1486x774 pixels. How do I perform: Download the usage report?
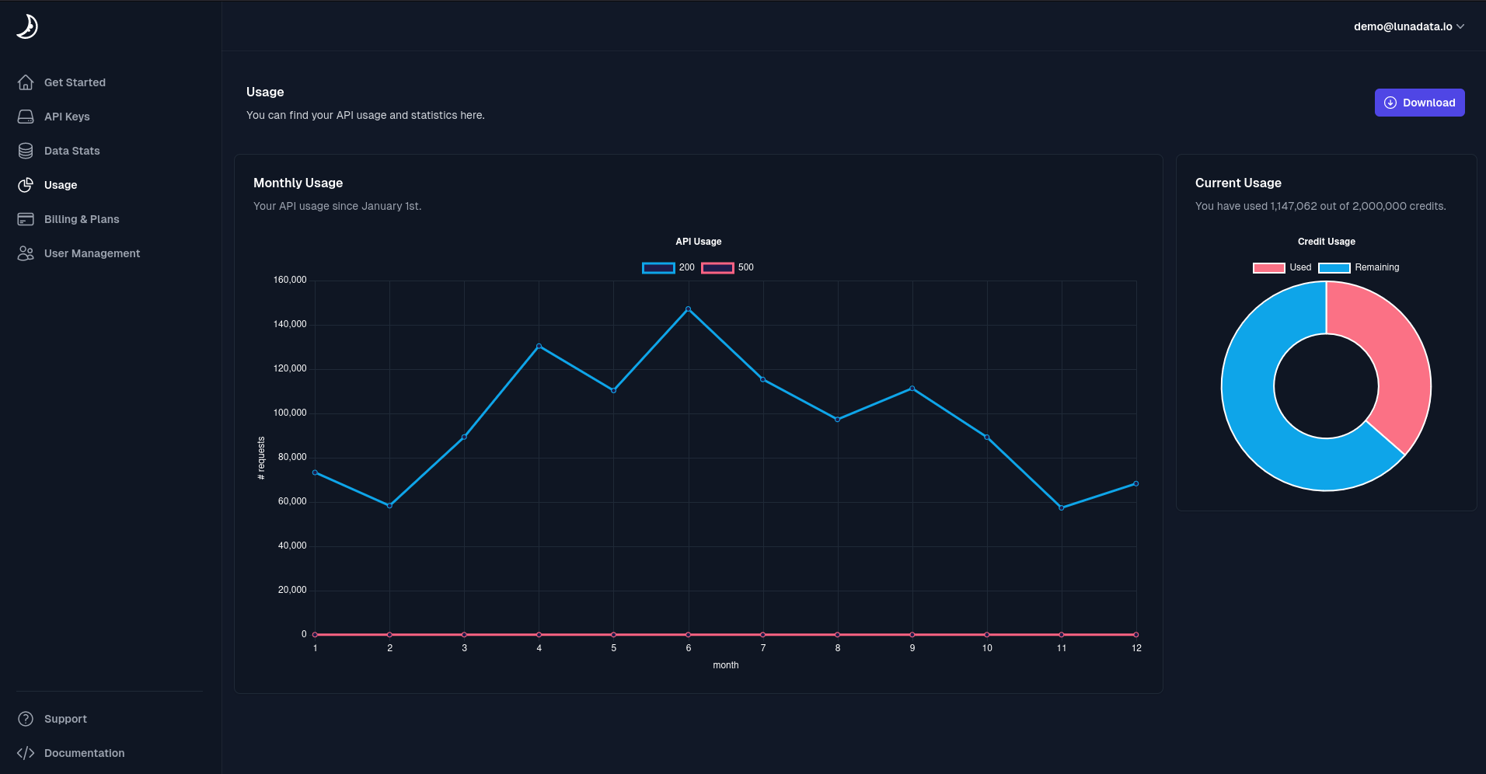click(x=1419, y=103)
